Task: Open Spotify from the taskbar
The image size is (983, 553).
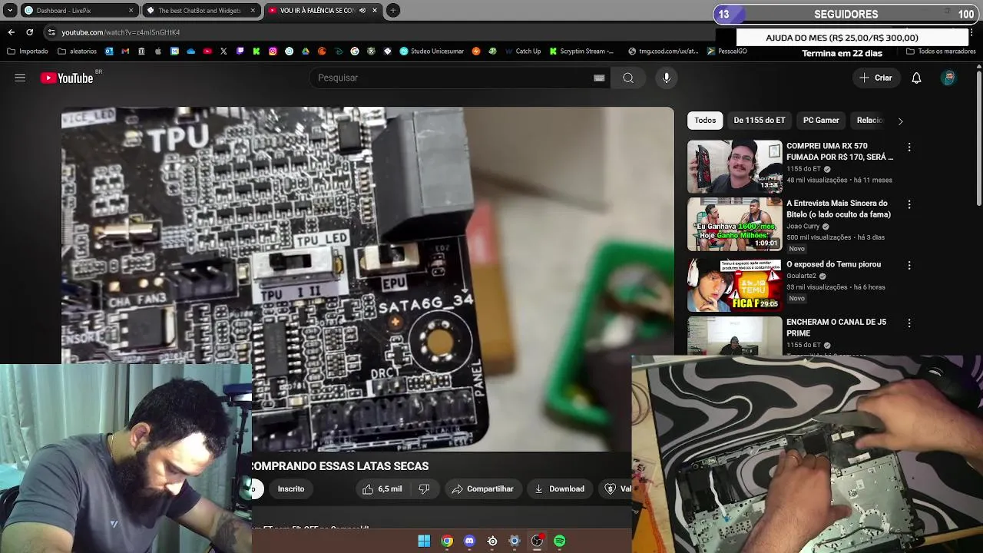Action: pos(560,541)
